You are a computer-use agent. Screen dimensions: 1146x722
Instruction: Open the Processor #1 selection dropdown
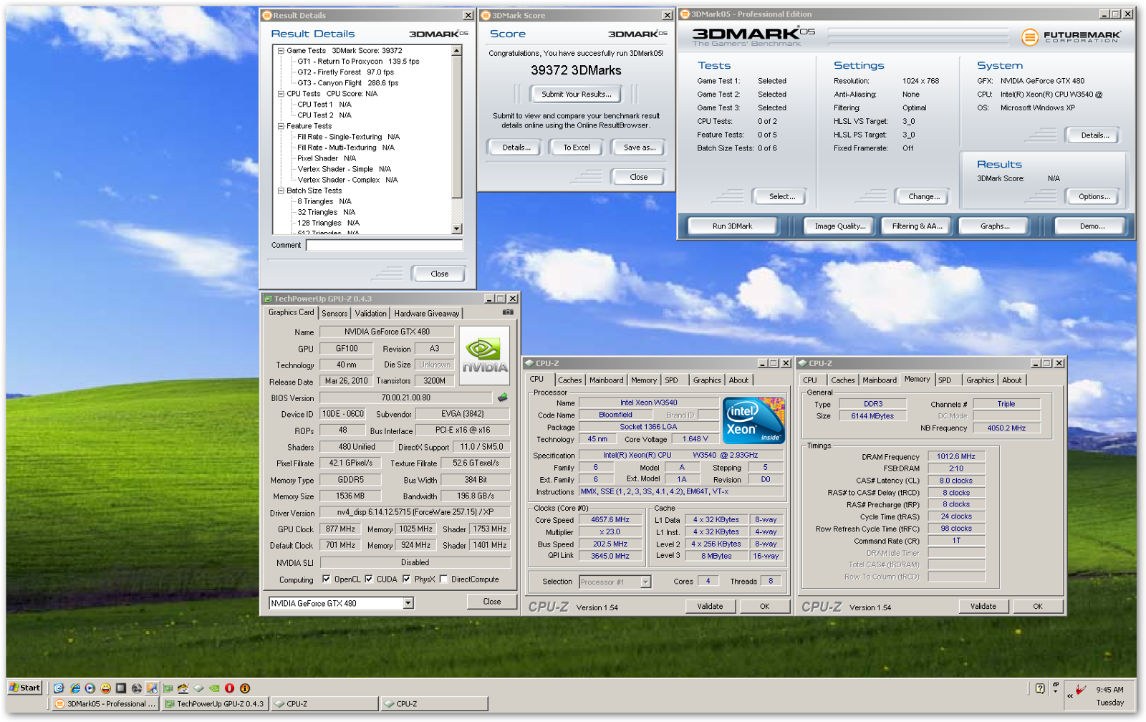(645, 582)
